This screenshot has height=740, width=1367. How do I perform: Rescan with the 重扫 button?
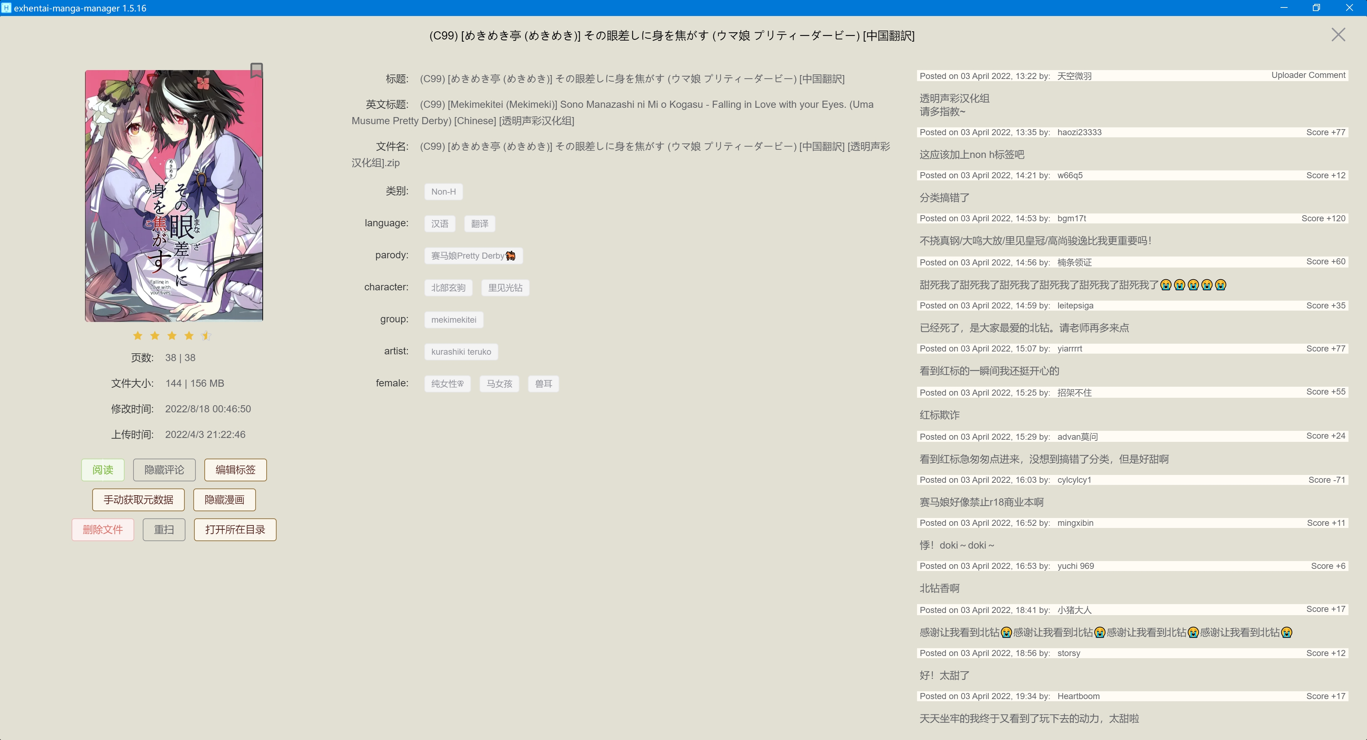click(163, 529)
